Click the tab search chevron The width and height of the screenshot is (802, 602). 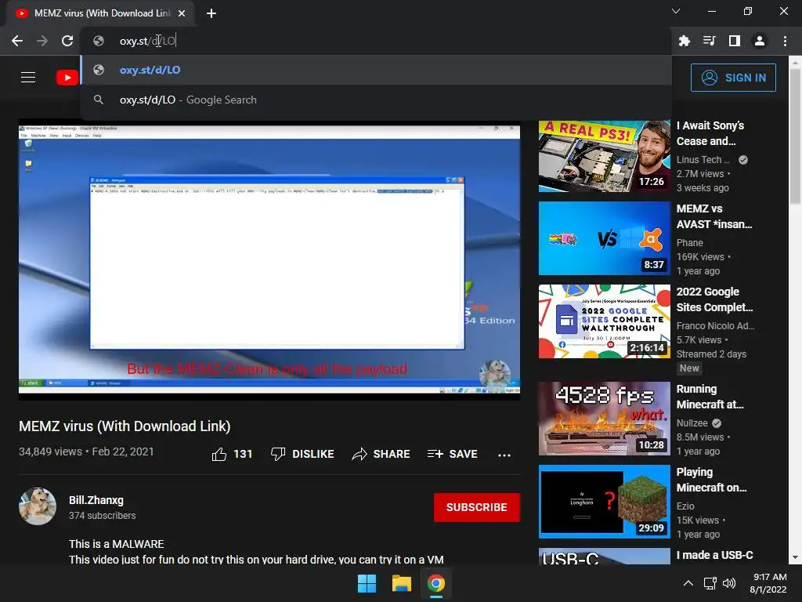pyautogui.click(x=676, y=11)
